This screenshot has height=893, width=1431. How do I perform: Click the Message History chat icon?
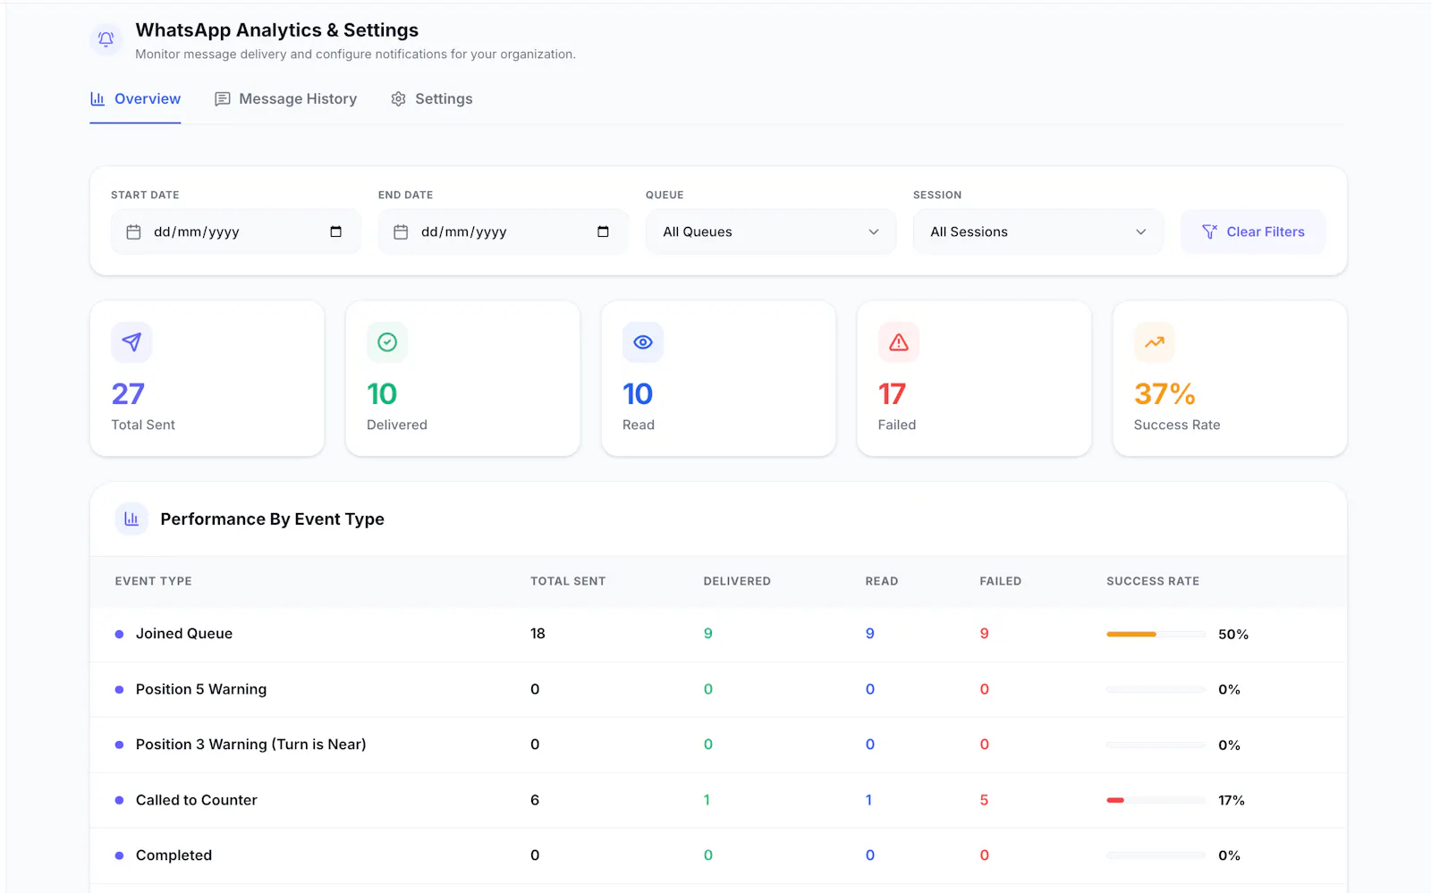(223, 99)
